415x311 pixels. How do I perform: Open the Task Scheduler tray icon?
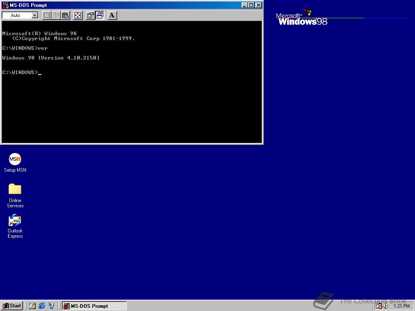[x=379, y=306]
